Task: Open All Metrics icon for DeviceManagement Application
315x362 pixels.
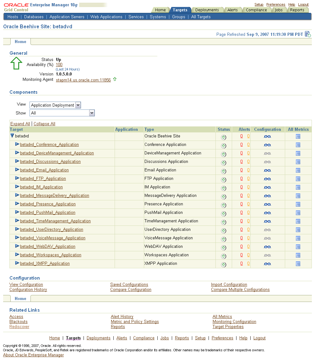Action: (x=298, y=153)
